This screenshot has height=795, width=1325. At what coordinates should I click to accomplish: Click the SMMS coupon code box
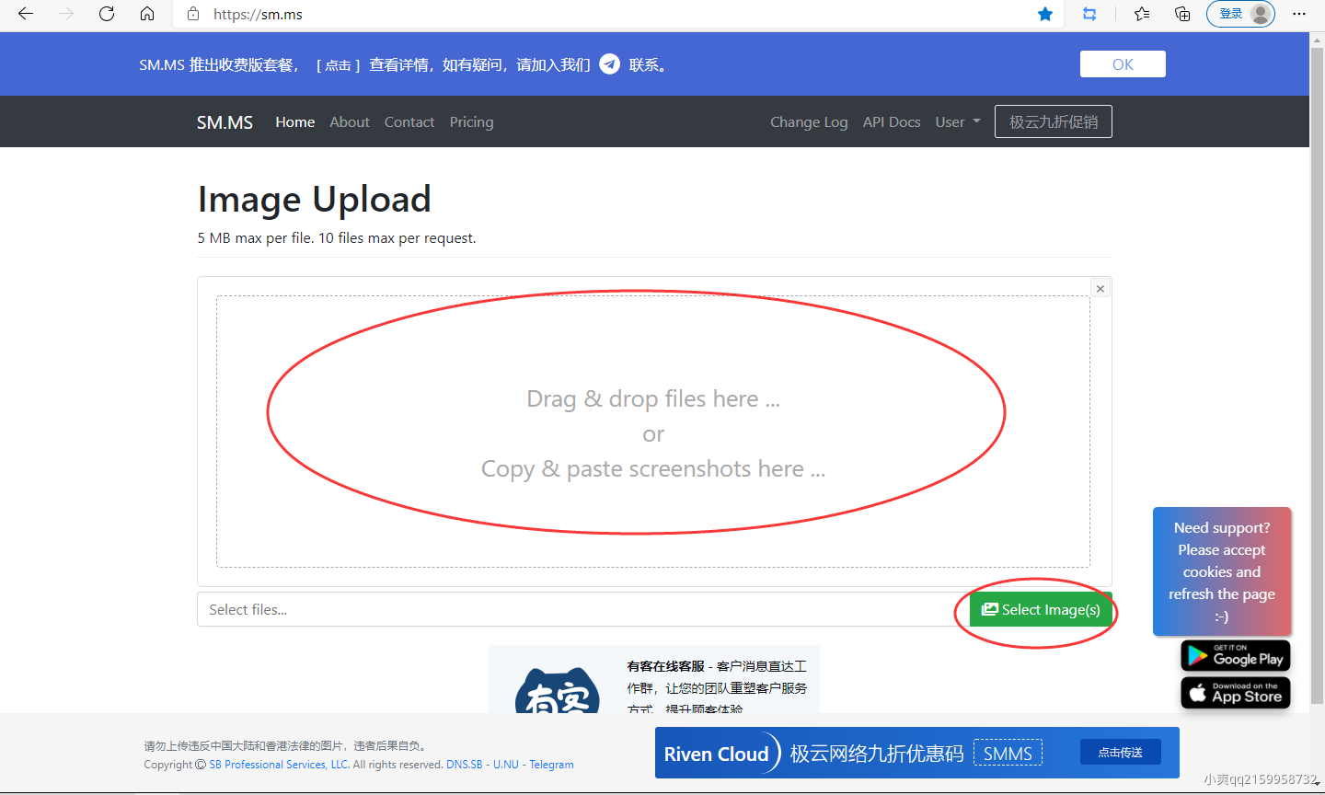click(x=1008, y=754)
